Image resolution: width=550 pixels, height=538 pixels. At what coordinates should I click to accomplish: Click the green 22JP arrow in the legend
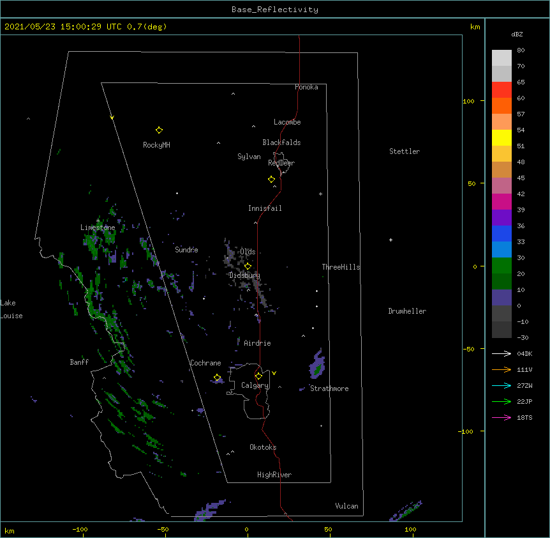[502, 401]
